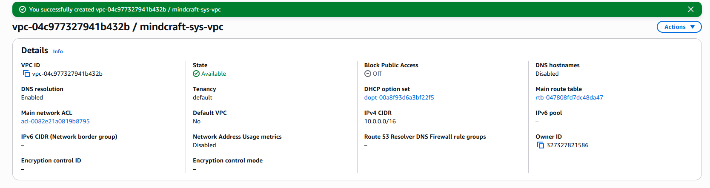The image size is (710, 188).
Task: Click the Tenancy default value
Action: pyautogui.click(x=202, y=97)
